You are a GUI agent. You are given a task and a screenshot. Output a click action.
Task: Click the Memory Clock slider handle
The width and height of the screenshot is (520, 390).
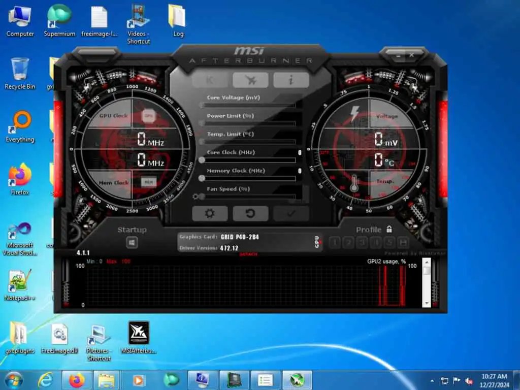202,178
